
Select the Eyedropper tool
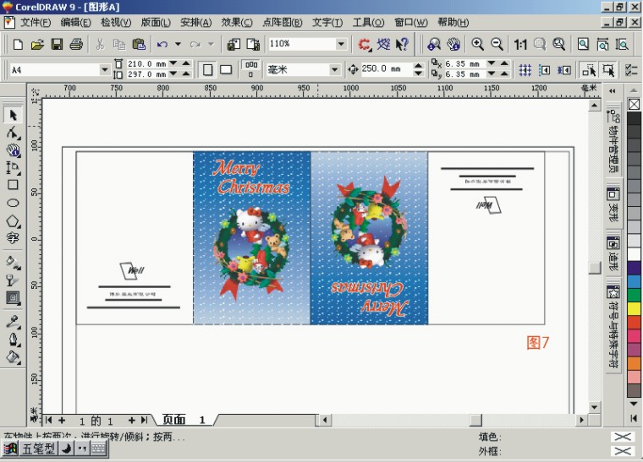pos(13,322)
